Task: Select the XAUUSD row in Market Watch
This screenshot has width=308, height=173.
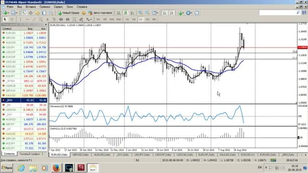Action: coord(24,95)
